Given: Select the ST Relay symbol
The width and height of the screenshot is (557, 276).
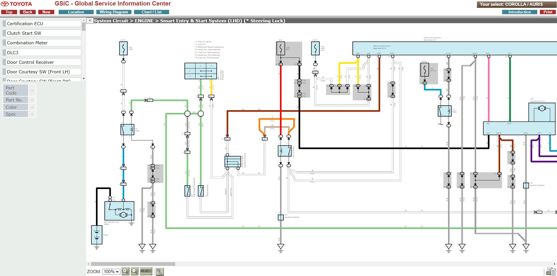Looking at the screenshot, I should [127, 130].
